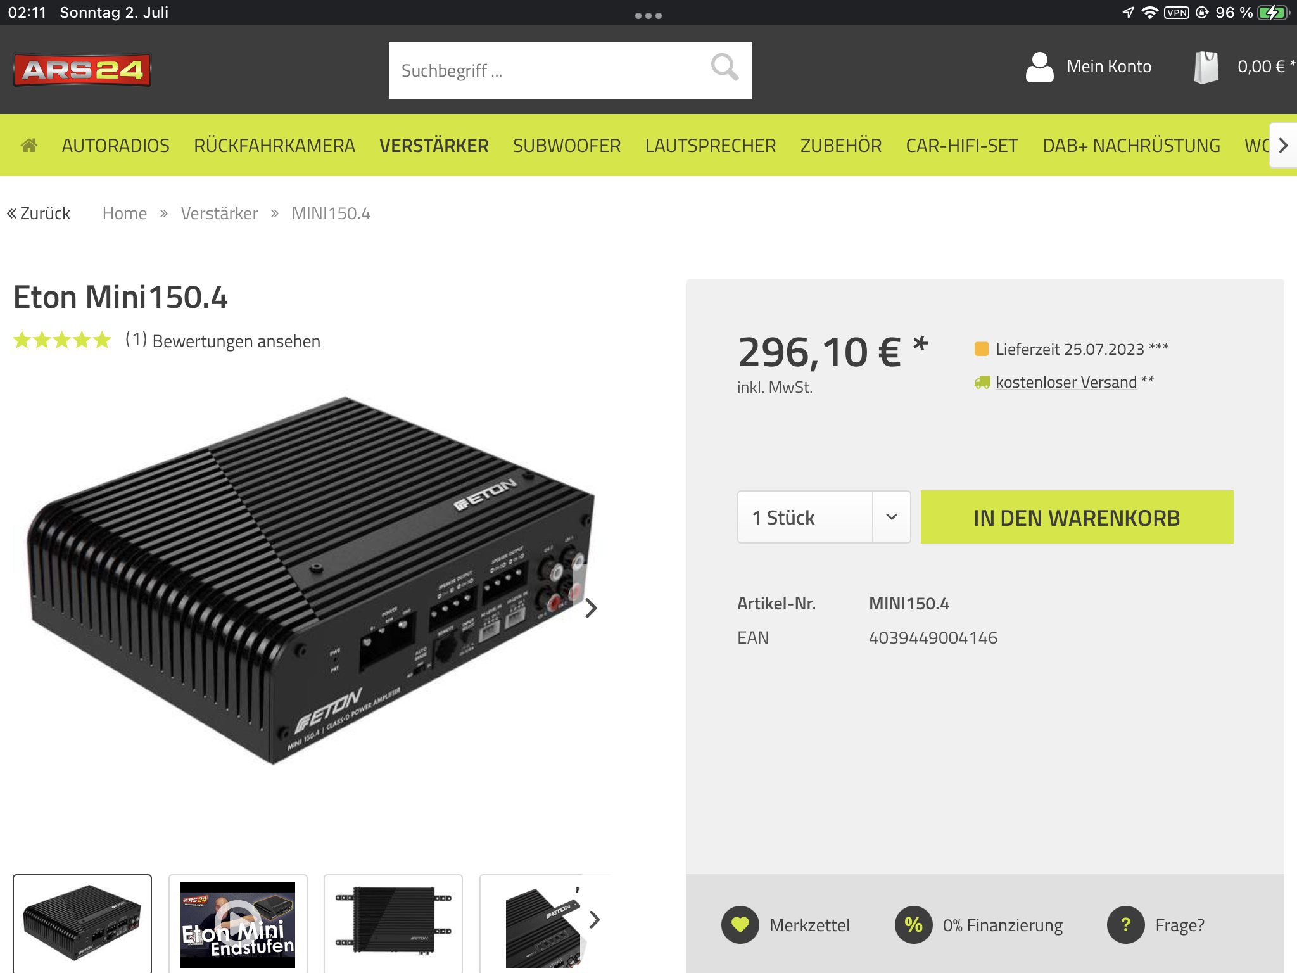Open Mein Konto user account icon
Image resolution: width=1297 pixels, height=973 pixels.
(1039, 67)
